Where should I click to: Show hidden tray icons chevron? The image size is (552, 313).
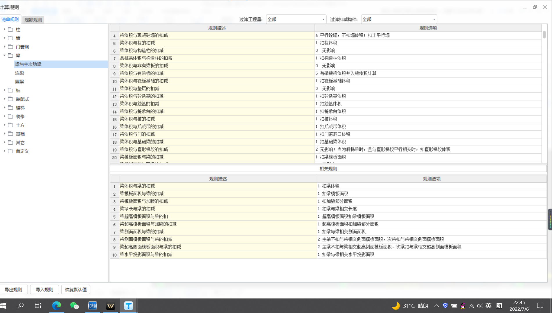pyautogui.click(x=436, y=306)
